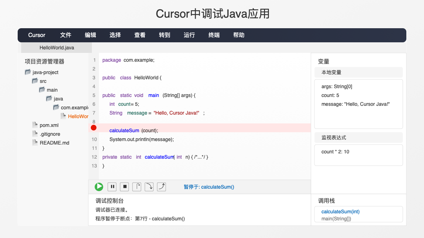Click the count * 2: 10 watch expression
This screenshot has width=424, height=238.
point(335,152)
